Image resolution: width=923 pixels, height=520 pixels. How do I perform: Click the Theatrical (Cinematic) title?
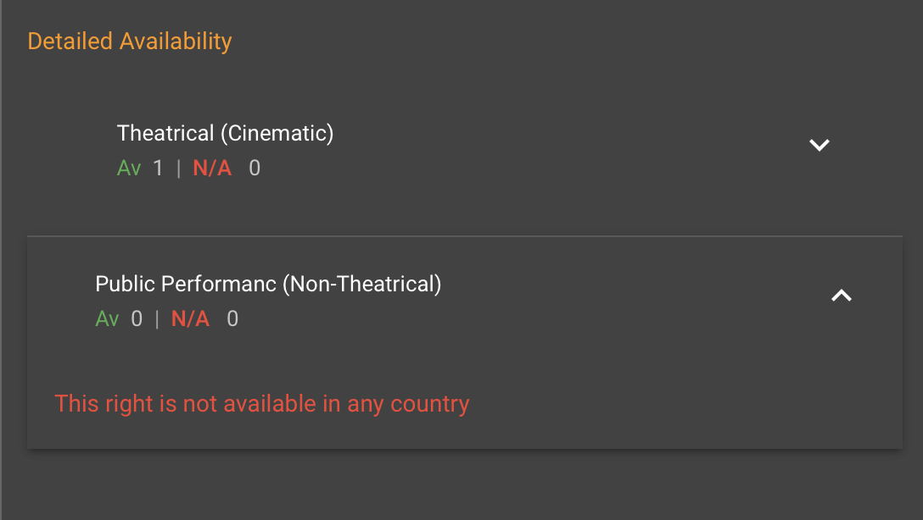point(225,134)
